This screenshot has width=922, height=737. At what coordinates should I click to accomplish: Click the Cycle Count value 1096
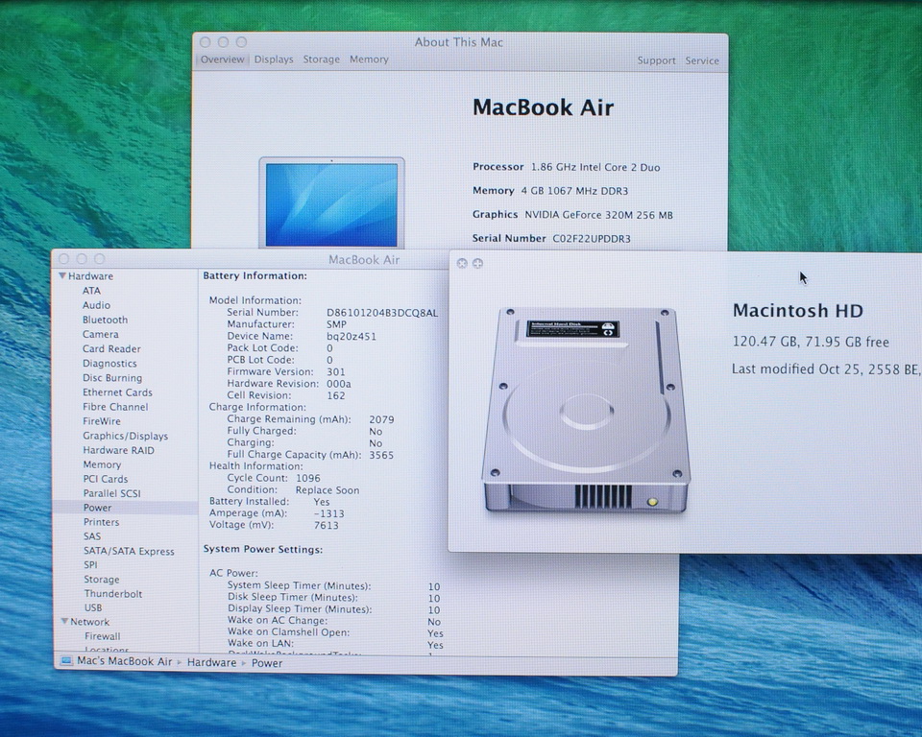pyautogui.click(x=308, y=479)
